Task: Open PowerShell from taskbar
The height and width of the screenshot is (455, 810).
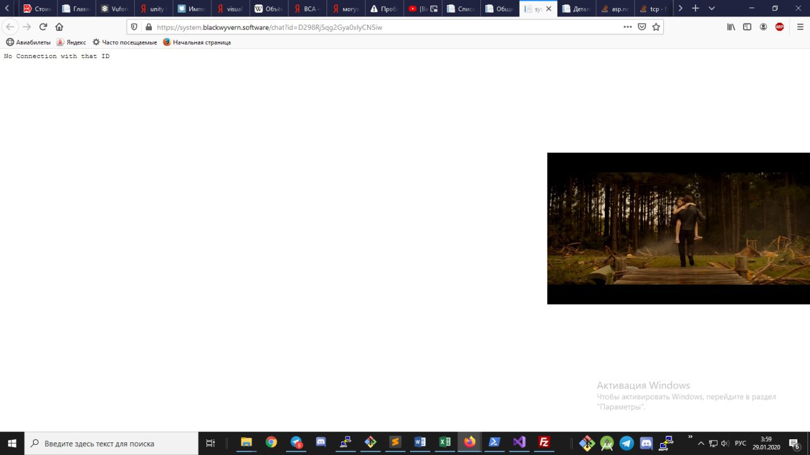Action: [x=494, y=442]
